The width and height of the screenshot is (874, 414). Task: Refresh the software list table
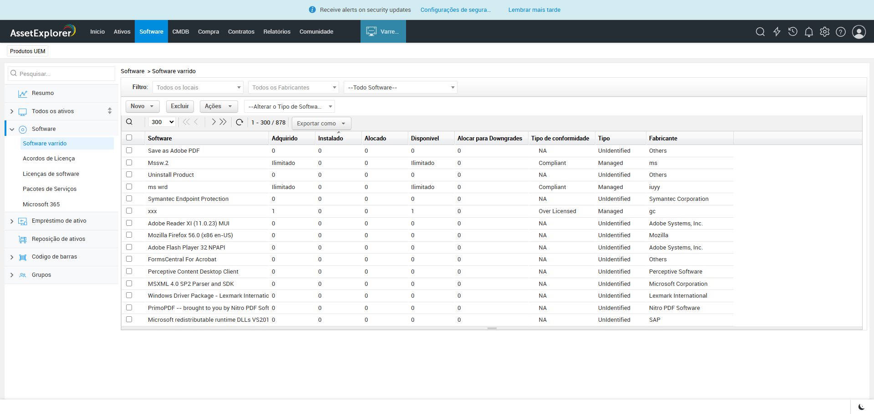[239, 122]
